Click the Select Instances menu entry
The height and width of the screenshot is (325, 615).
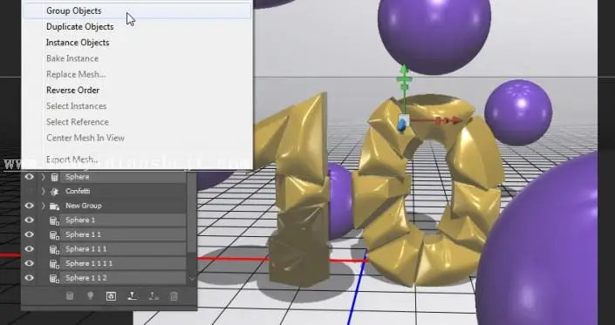(x=76, y=106)
